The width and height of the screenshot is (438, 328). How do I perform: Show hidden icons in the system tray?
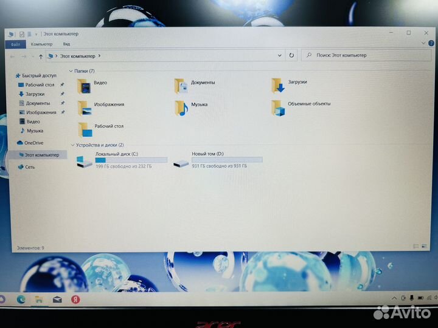[394, 298]
